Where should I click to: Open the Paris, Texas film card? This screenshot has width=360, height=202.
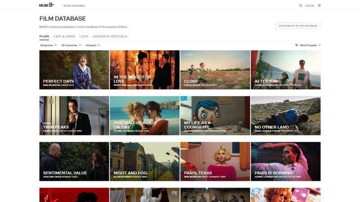[215, 162]
